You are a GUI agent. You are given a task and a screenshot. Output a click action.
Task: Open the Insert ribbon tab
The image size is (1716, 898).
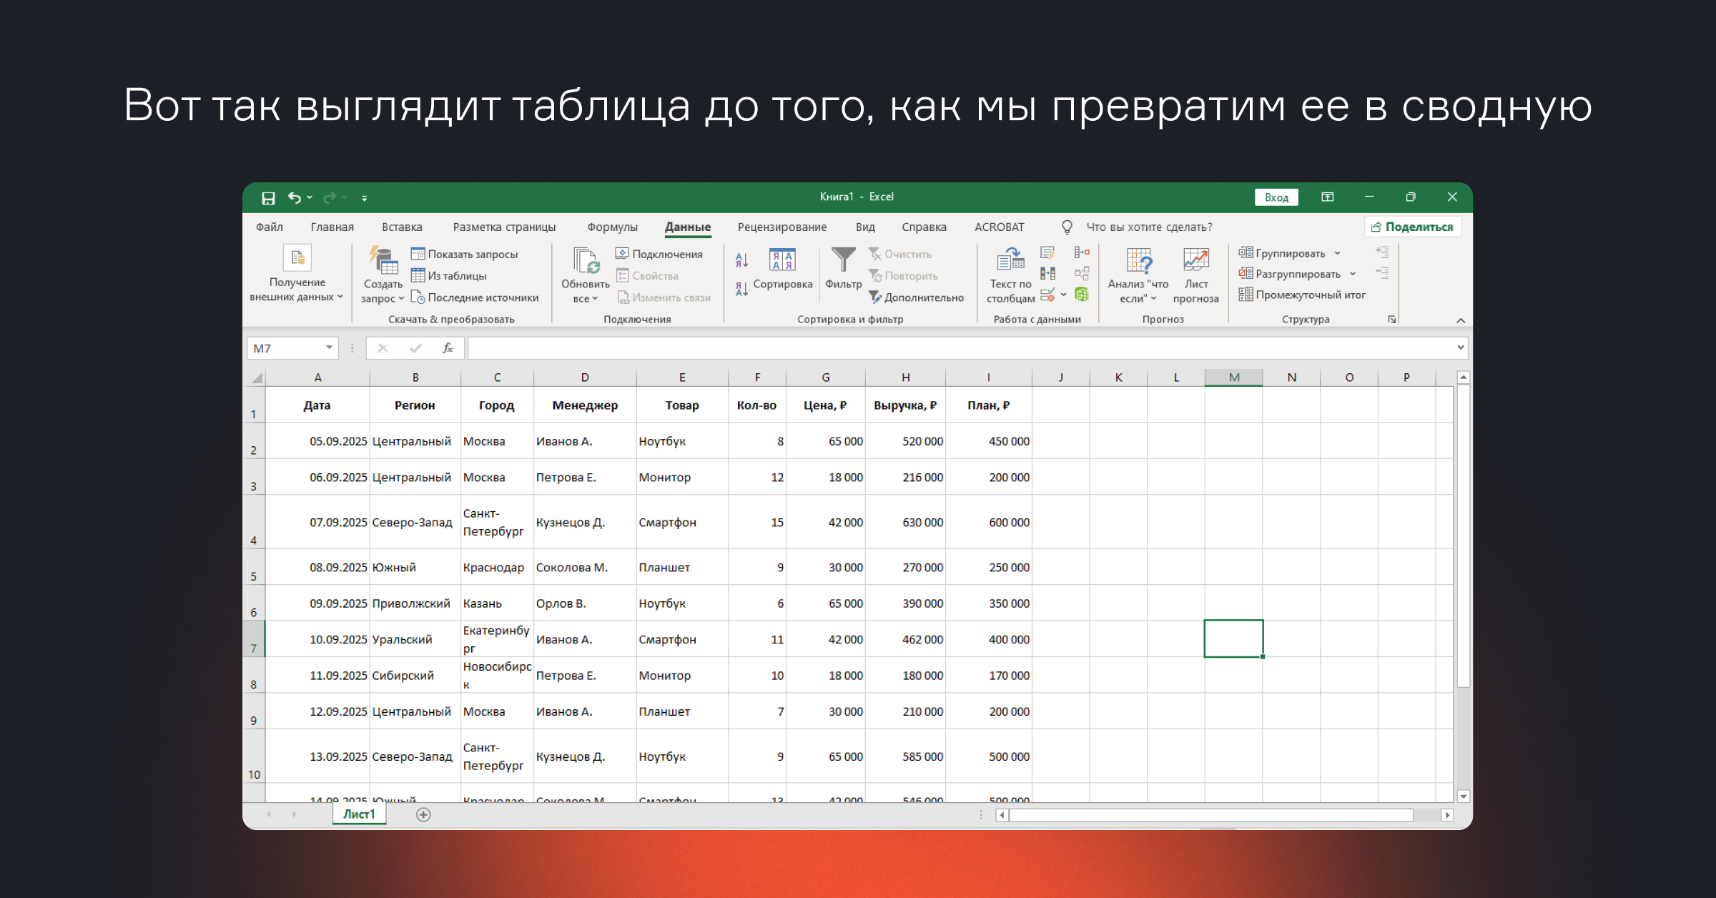(402, 227)
